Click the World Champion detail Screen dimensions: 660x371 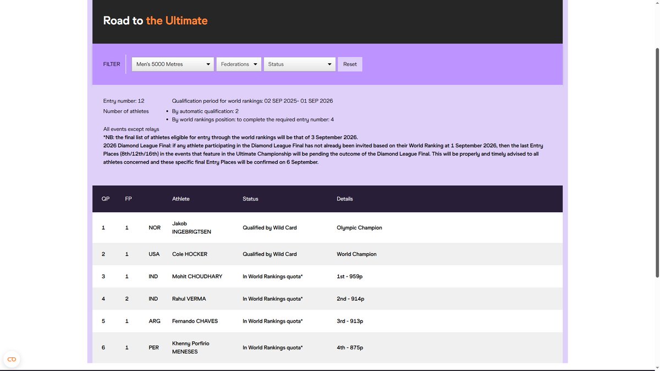(356, 254)
